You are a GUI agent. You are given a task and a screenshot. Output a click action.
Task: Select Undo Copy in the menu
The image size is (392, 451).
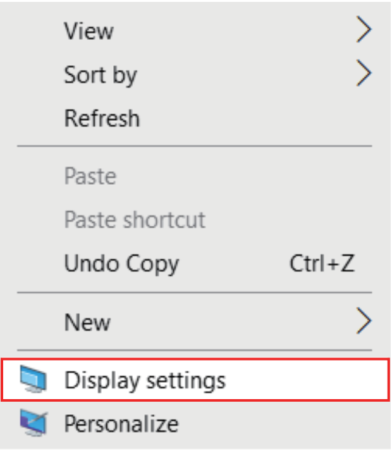tap(121, 263)
